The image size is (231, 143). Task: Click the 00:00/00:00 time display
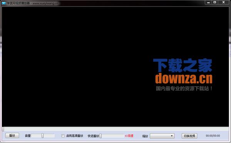coord(213,136)
